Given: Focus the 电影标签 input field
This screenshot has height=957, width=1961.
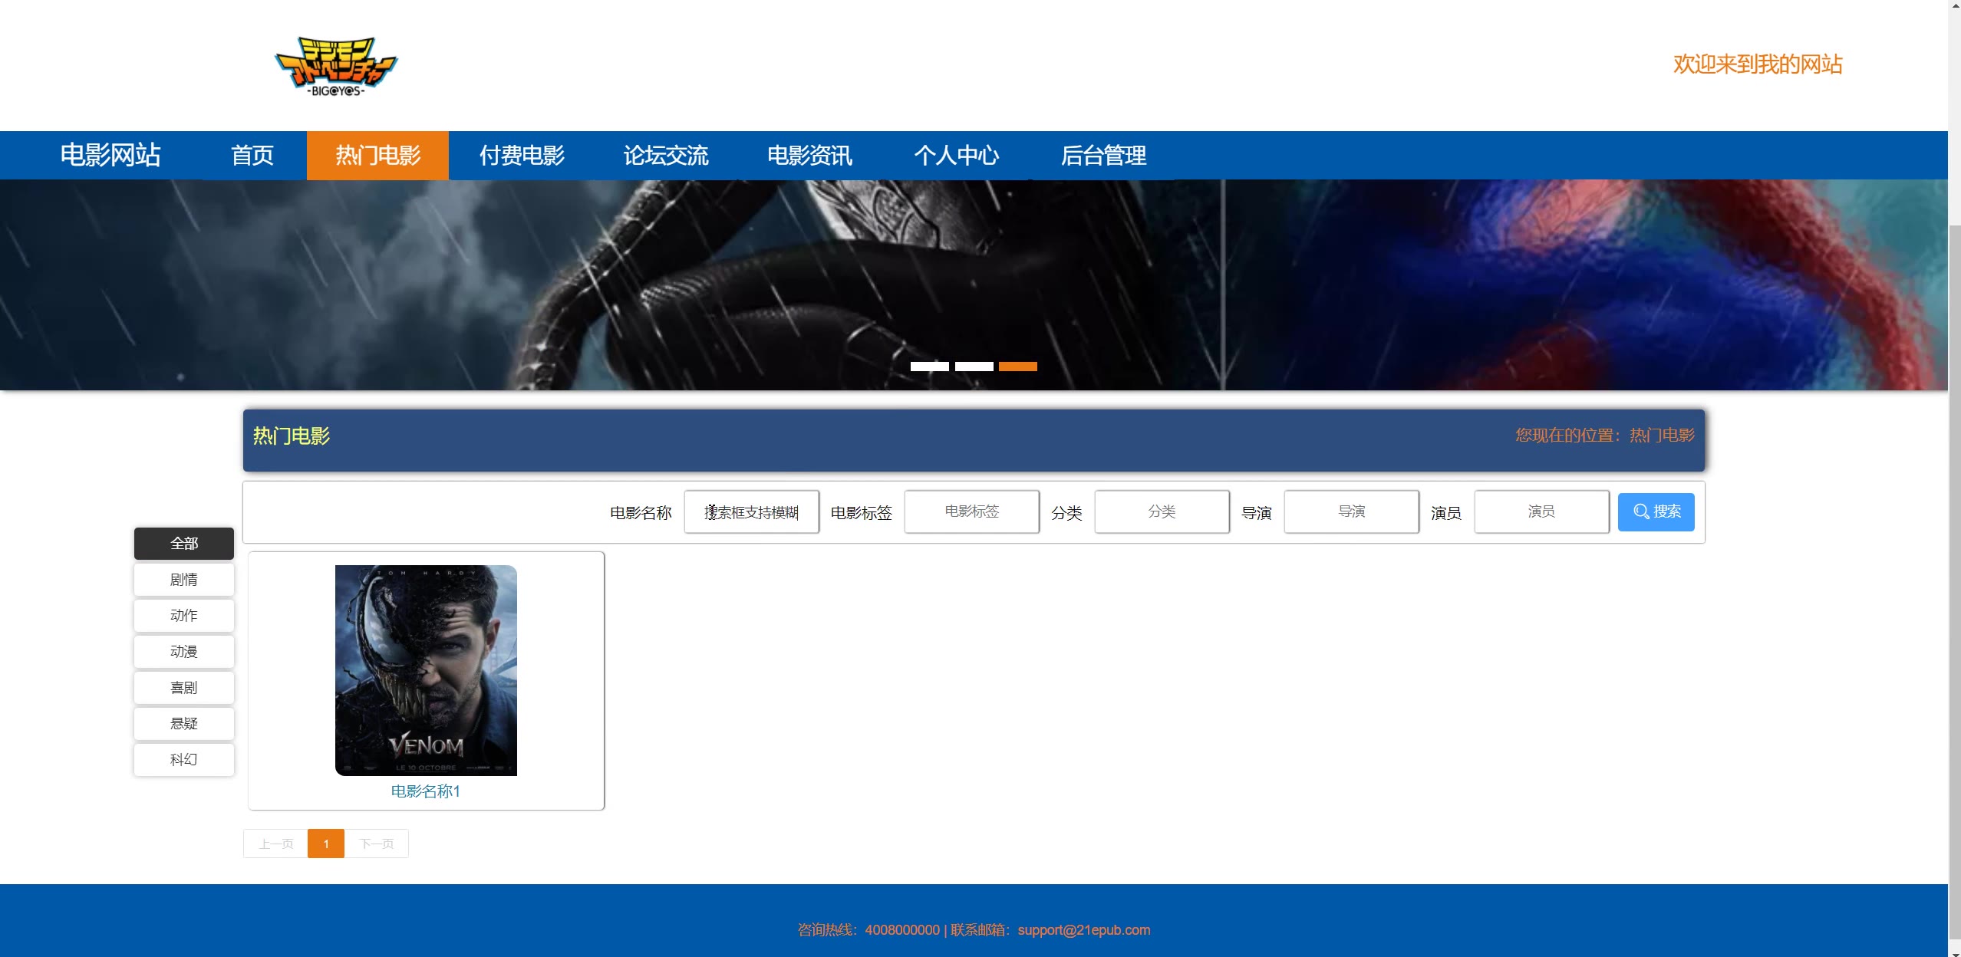Looking at the screenshot, I should (971, 511).
